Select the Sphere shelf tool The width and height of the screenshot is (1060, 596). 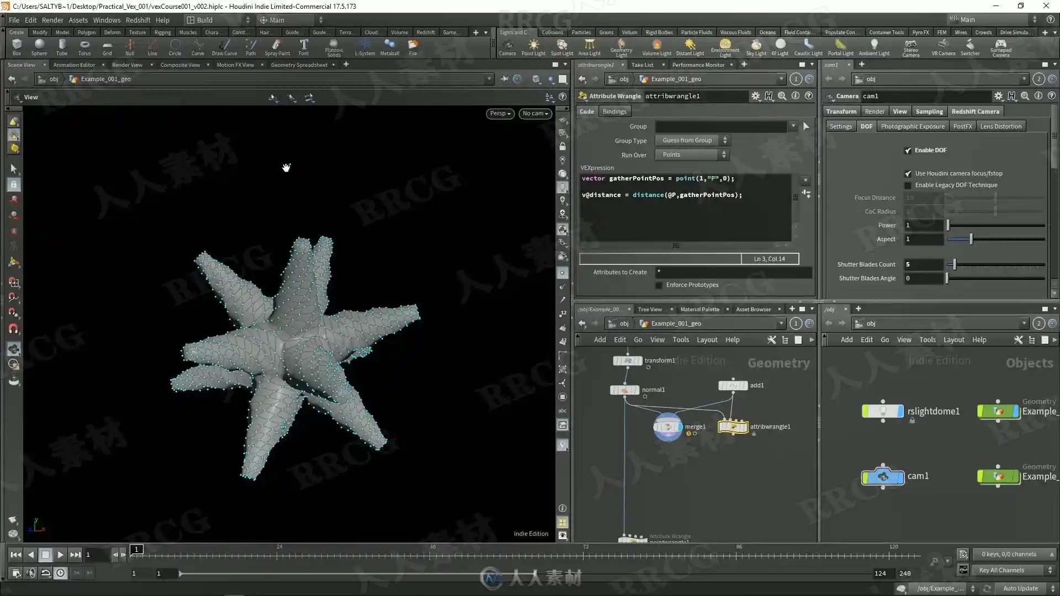(39, 47)
